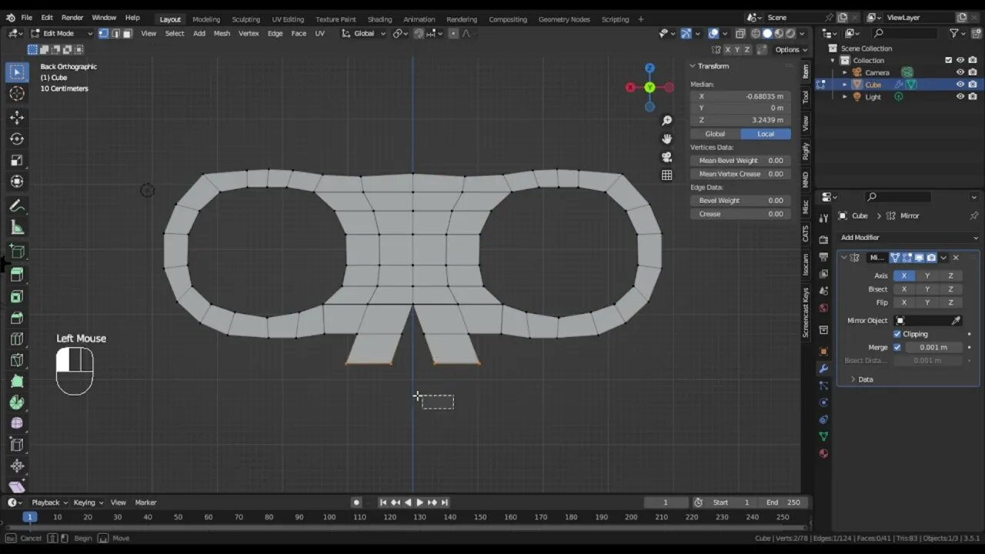985x554 pixels.
Task: Select Local in Transform panel
Action: pos(766,134)
